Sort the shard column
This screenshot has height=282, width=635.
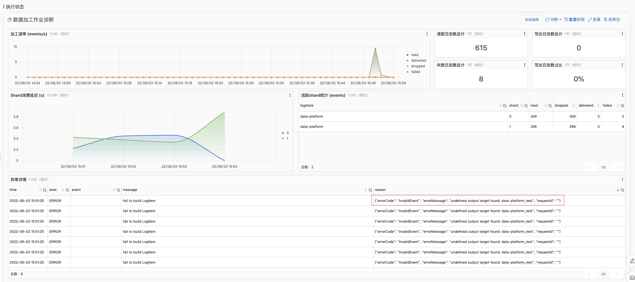tap(521, 106)
